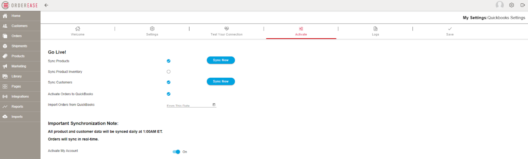Open Reports via the chart icon
Viewport: 528px width, 159px height.
click(5, 107)
